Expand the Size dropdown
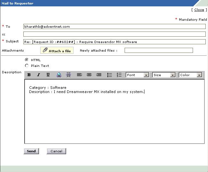The image size is (208, 172). click(164, 75)
